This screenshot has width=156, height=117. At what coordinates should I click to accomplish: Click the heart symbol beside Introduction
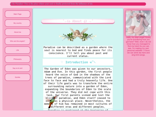[62, 62]
